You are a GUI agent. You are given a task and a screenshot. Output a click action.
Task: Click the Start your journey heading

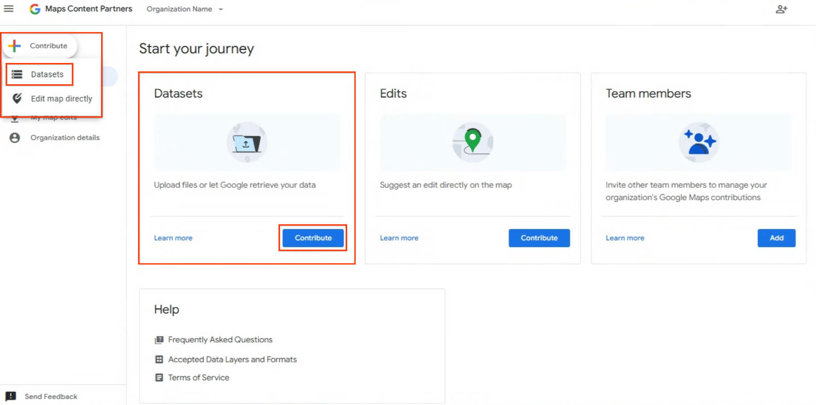pyautogui.click(x=196, y=49)
